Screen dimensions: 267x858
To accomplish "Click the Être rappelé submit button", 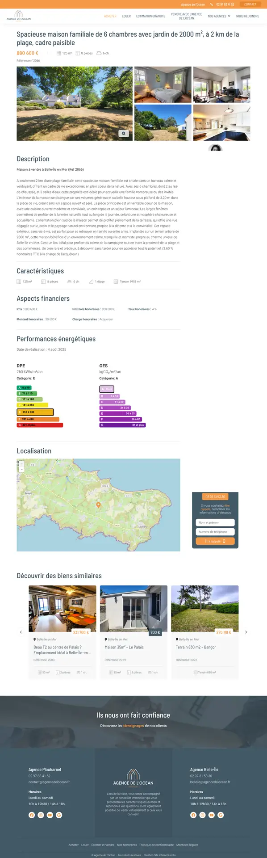I will tap(215, 541).
